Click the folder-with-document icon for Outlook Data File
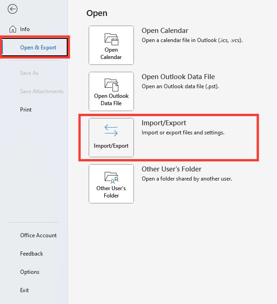 coord(112,85)
